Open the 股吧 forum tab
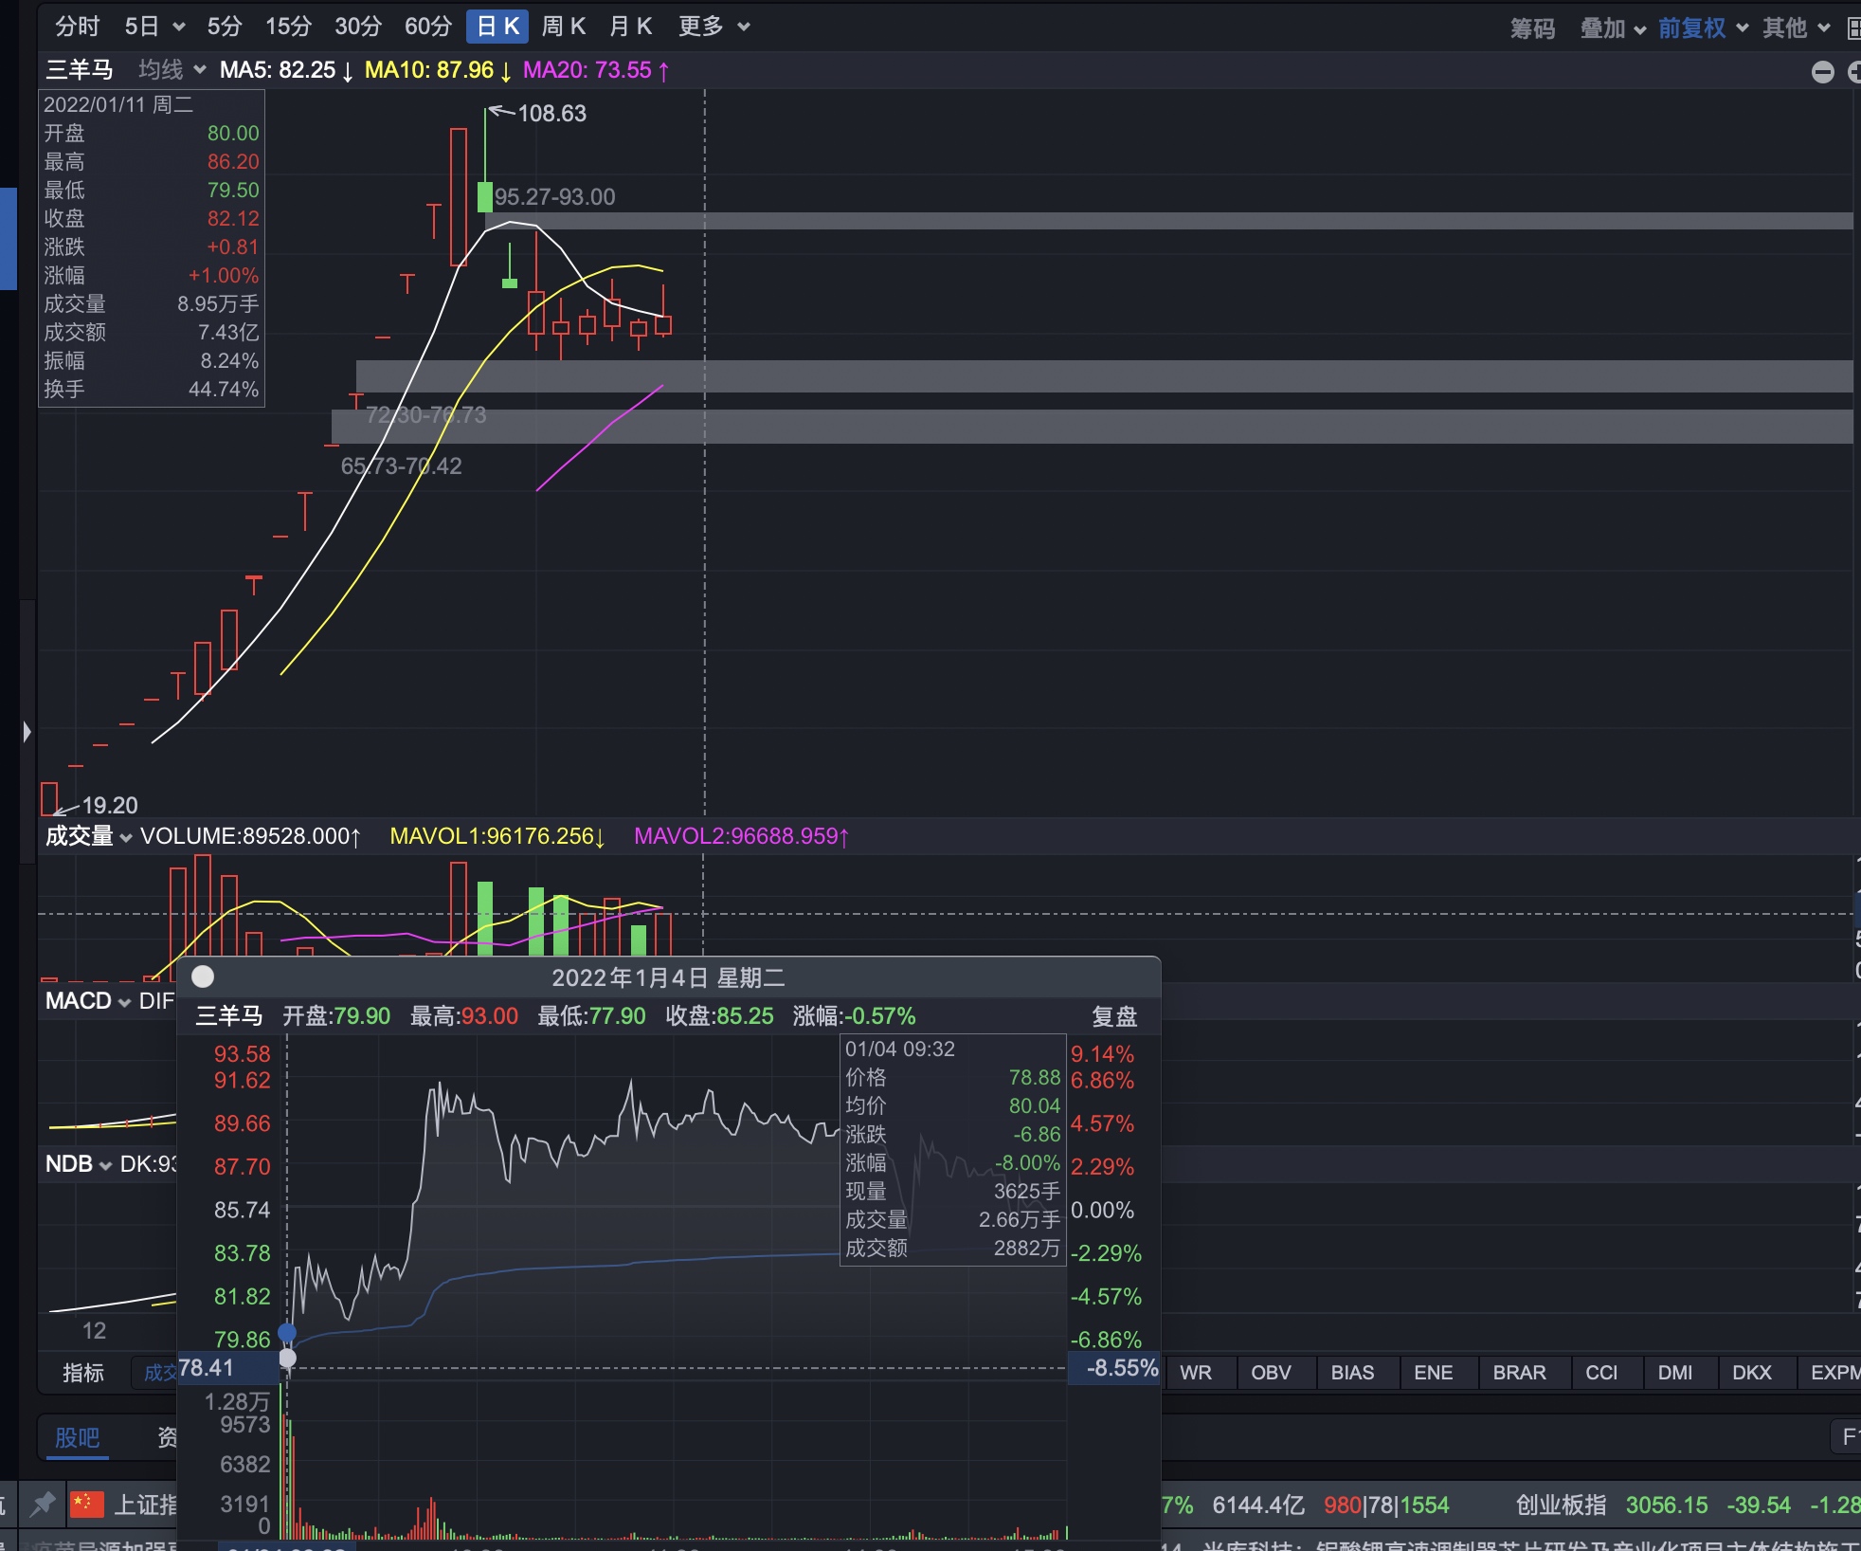Screen dimensions: 1861x1551 [77, 1437]
